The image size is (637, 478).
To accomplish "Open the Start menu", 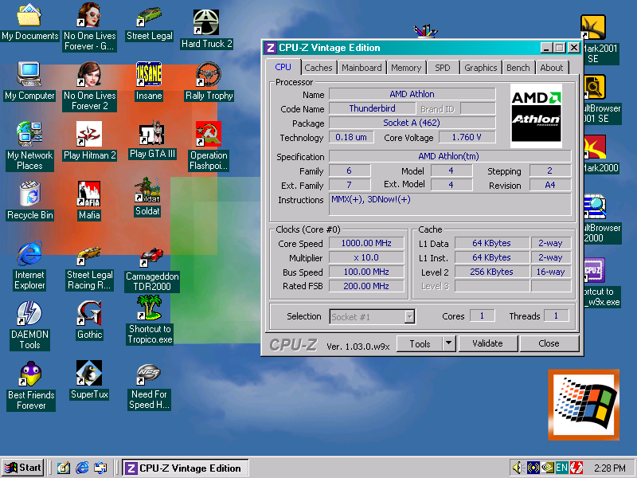I will pos(23,468).
